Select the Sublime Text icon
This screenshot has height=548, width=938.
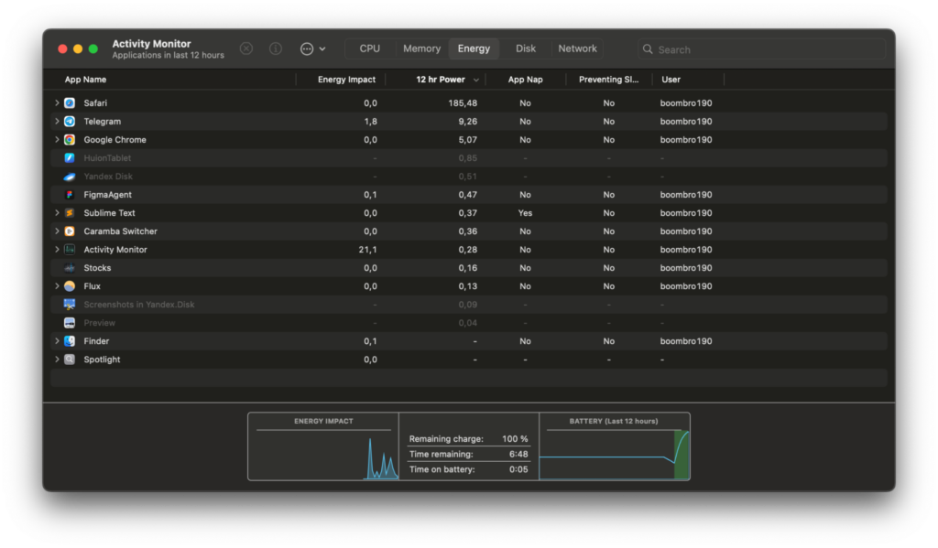coord(70,213)
